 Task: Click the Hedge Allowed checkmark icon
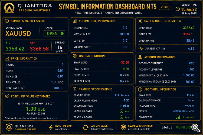pos(122,111)
